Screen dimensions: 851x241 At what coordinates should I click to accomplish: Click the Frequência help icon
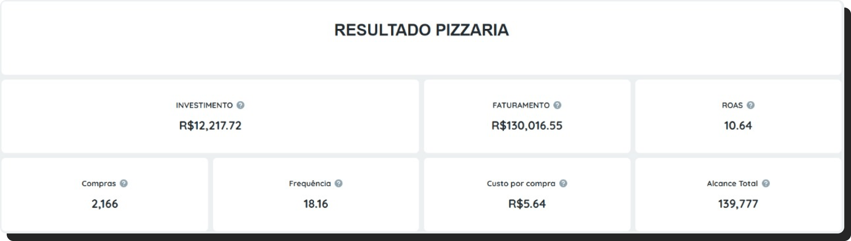point(339,183)
